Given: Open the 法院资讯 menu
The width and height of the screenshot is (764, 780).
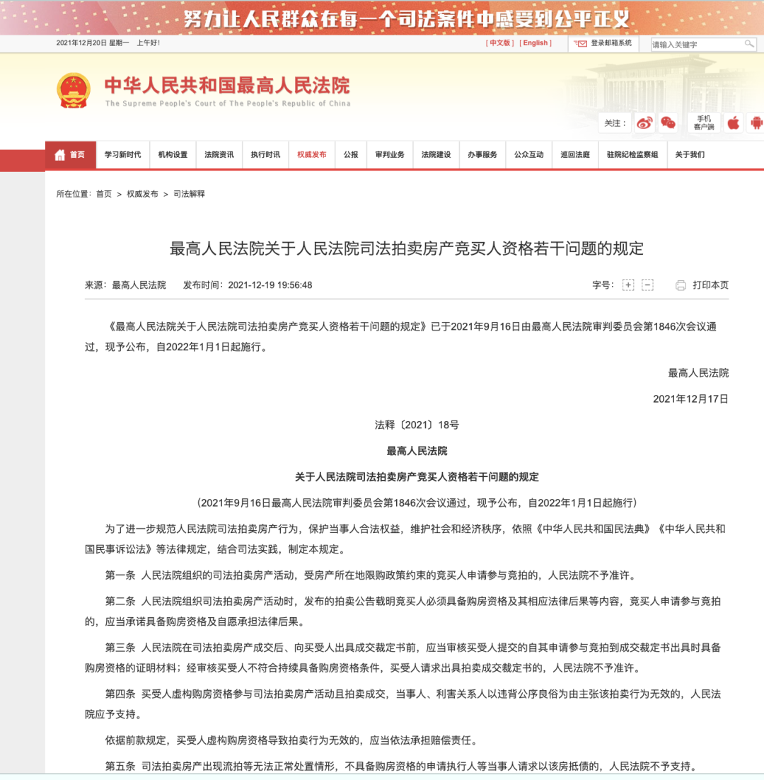Looking at the screenshot, I should click(219, 155).
